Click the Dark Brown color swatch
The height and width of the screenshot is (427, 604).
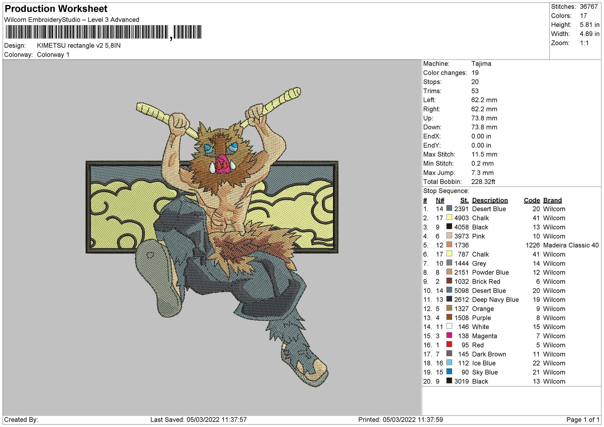click(449, 353)
